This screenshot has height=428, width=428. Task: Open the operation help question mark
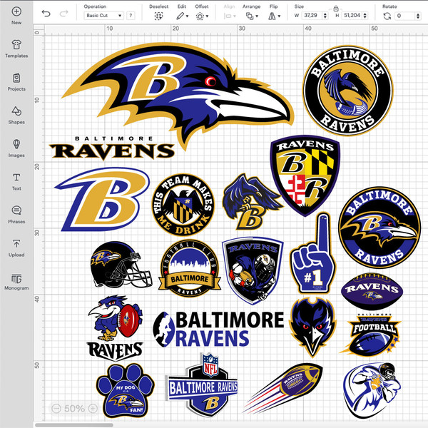click(x=131, y=16)
